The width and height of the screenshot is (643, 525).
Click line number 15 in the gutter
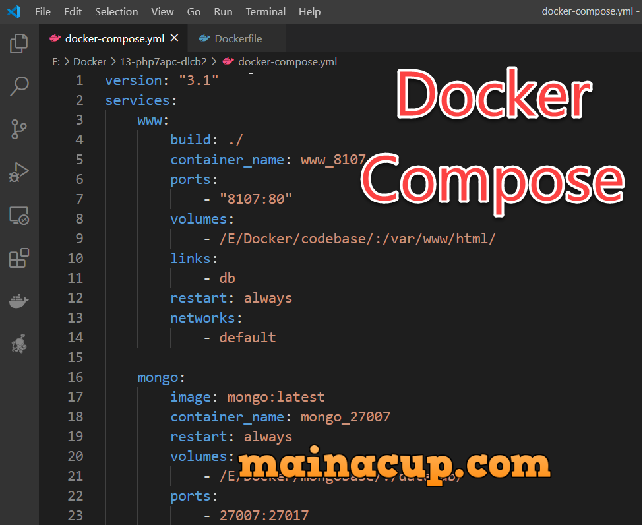pyautogui.click(x=75, y=357)
